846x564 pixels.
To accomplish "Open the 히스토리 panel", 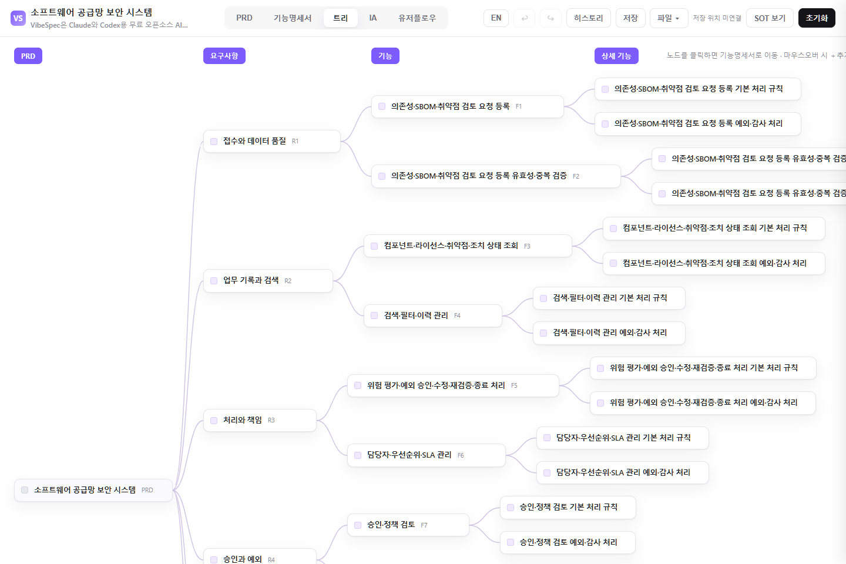I will [x=589, y=18].
